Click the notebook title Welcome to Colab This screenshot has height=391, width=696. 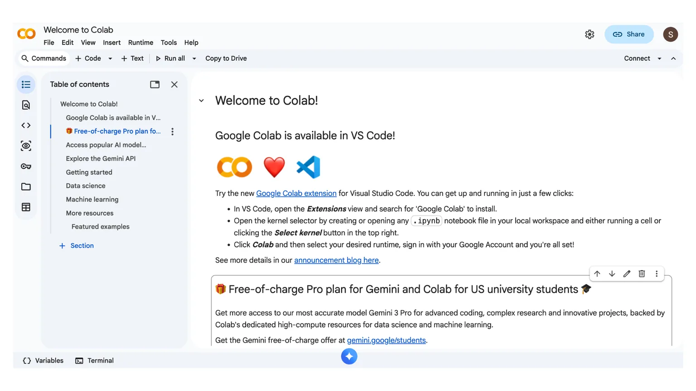tap(78, 30)
